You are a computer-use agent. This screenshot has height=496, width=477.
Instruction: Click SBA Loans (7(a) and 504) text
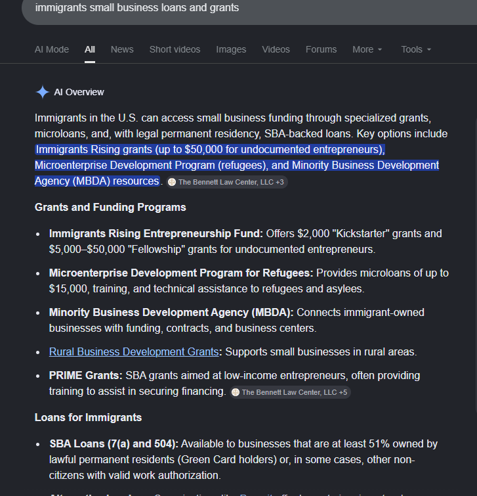pos(114,444)
